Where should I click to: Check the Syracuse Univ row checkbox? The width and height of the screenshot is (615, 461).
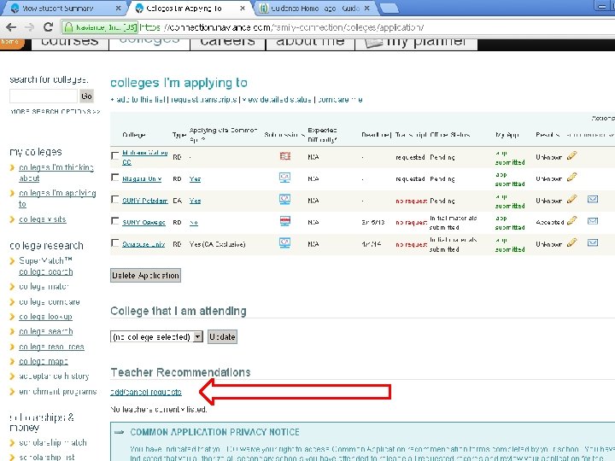pos(115,242)
